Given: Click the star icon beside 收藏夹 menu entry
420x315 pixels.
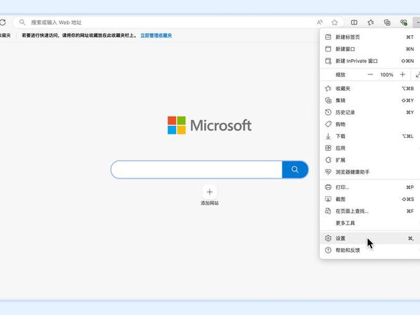Looking at the screenshot, I should (328, 88).
